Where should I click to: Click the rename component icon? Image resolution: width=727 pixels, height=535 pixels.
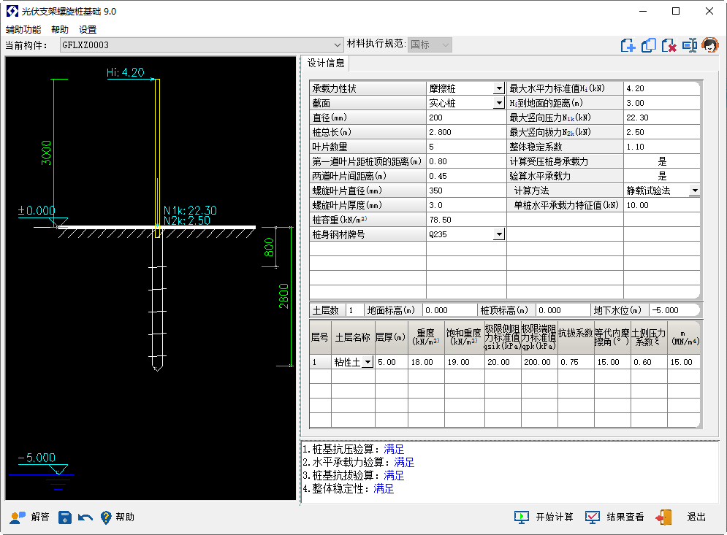[689, 45]
